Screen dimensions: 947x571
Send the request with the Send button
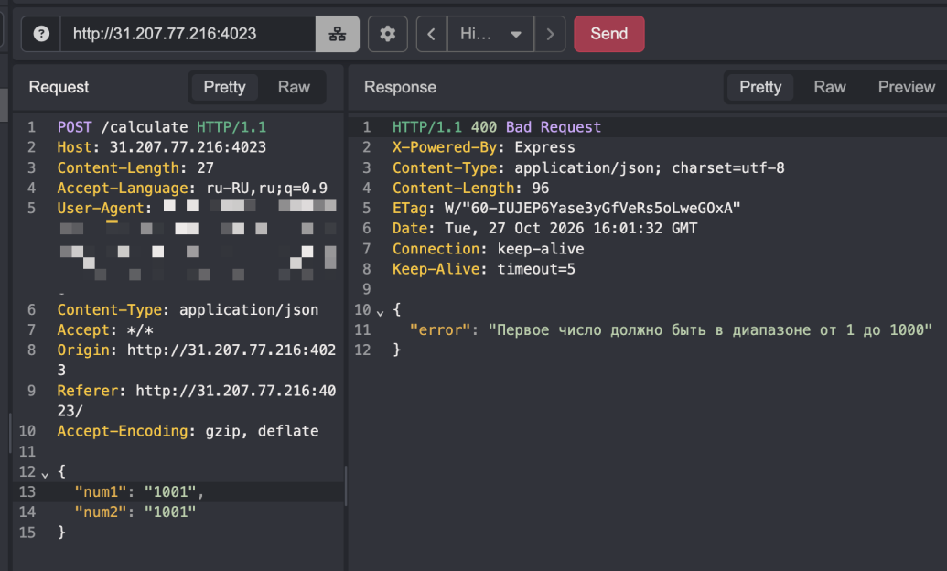pos(608,34)
